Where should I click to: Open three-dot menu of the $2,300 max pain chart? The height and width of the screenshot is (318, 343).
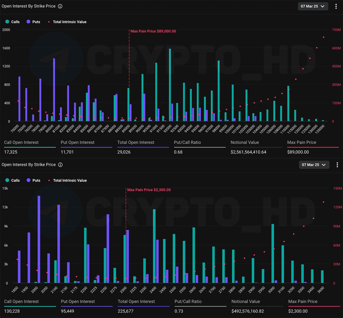click(337, 165)
